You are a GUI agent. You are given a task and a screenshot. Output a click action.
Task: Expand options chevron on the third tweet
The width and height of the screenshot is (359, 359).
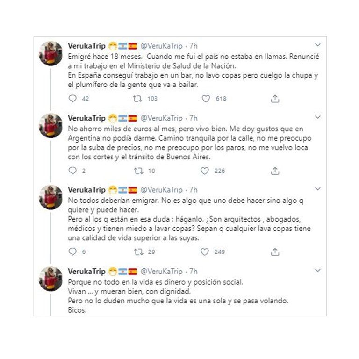pos(318,189)
